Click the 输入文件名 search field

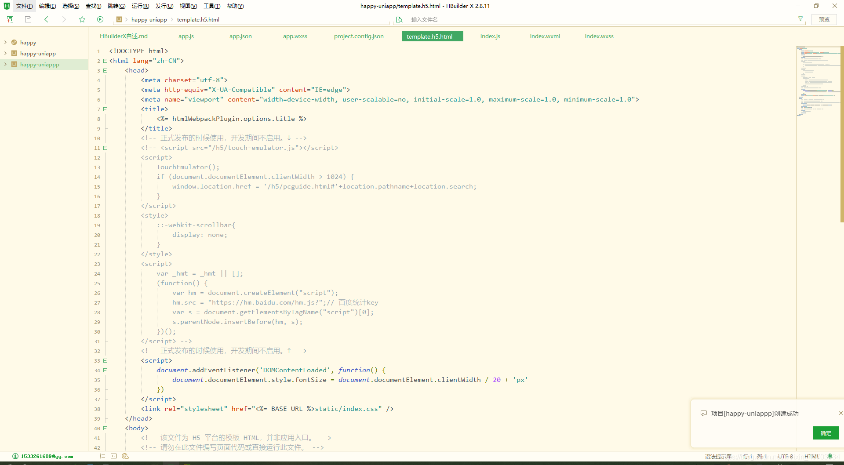[x=600, y=19]
